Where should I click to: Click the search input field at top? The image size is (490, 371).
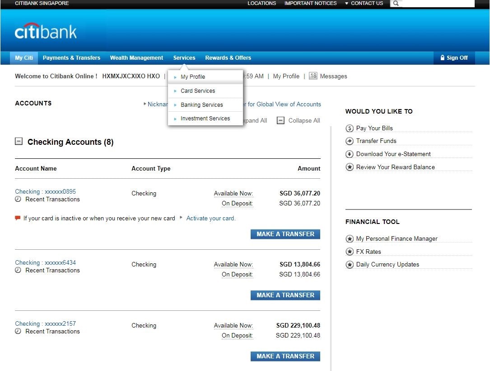pyautogui.click(x=438, y=4)
